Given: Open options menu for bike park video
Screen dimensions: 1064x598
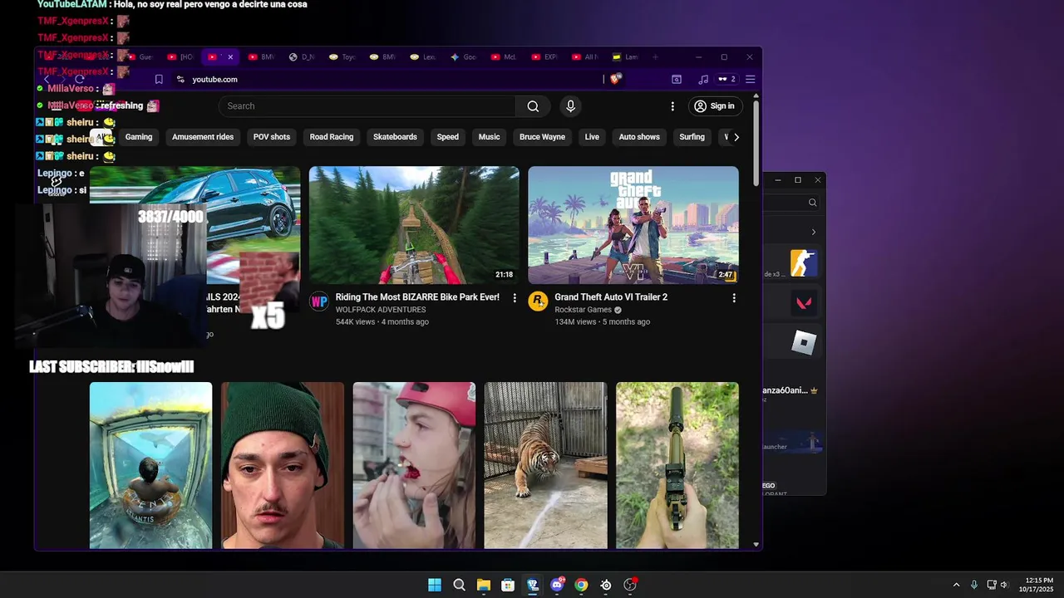Looking at the screenshot, I should click(x=515, y=298).
